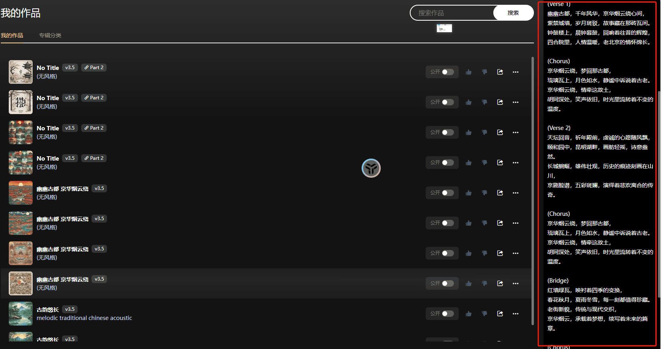The height and width of the screenshot is (349, 662).
Task: Select the 我的作品 tab
Action: point(12,35)
